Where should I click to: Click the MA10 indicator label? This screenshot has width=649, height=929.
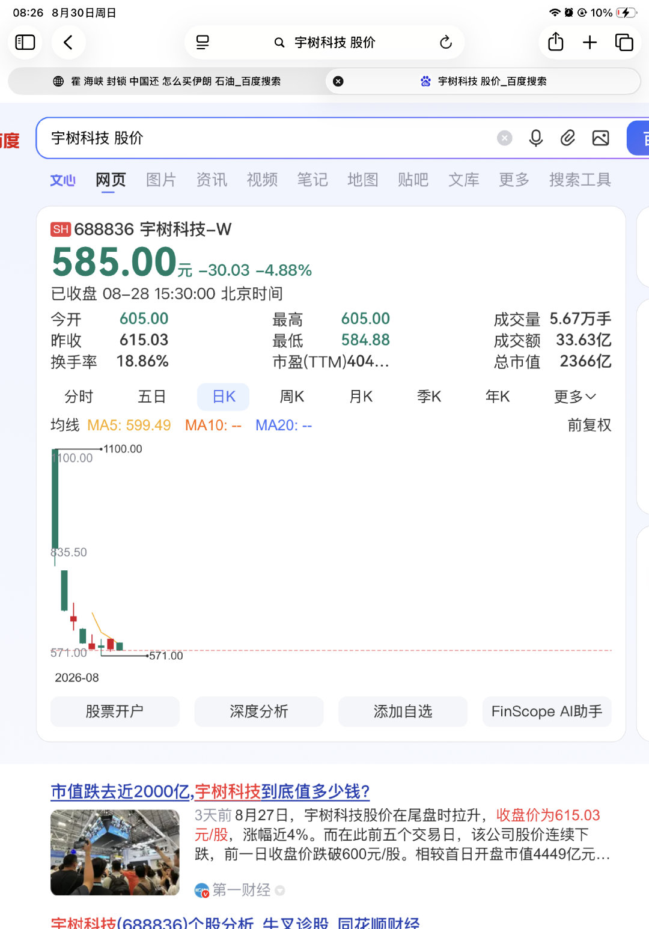click(x=213, y=425)
